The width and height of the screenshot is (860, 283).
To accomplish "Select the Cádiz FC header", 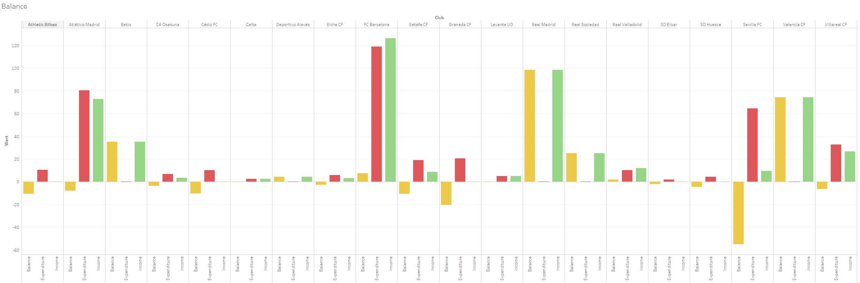I will coord(210,25).
